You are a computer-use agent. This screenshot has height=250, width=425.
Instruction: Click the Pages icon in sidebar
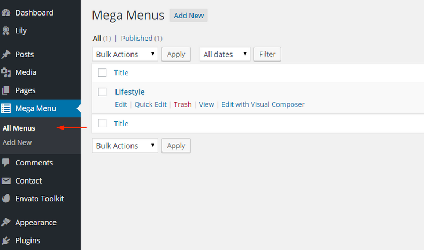(x=6, y=90)
